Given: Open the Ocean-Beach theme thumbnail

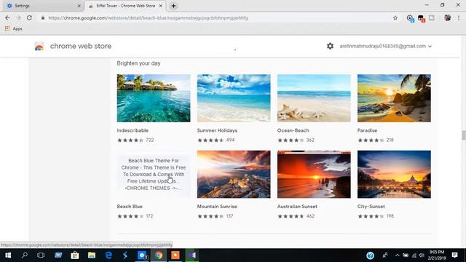Looking at the screenshot, I should pyautogui.click(x=314, y=98).
